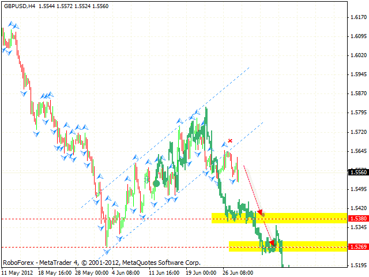369x277 pixels.
Task: Click the large green circle marker
Action: click(x=156, y=184)
